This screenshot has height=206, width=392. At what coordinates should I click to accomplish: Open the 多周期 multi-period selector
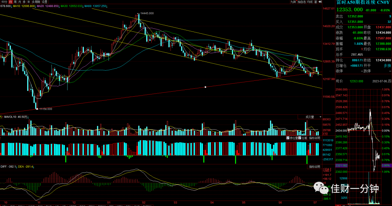point(36,2)
